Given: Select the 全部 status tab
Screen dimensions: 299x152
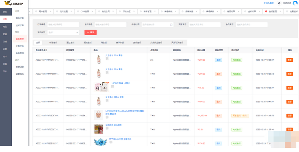Looking at the screenshot, I should pos(38,42).
